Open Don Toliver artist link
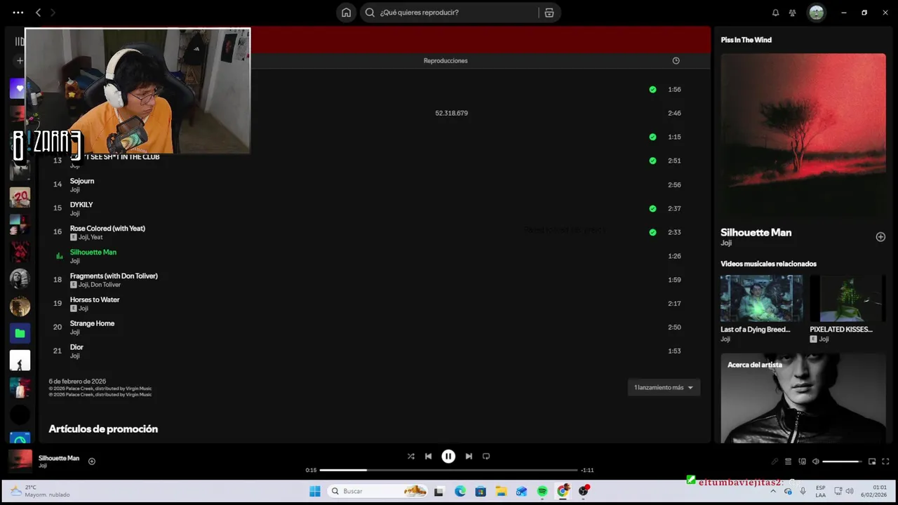Screen dimensions: 898x505 pos(106,285)
